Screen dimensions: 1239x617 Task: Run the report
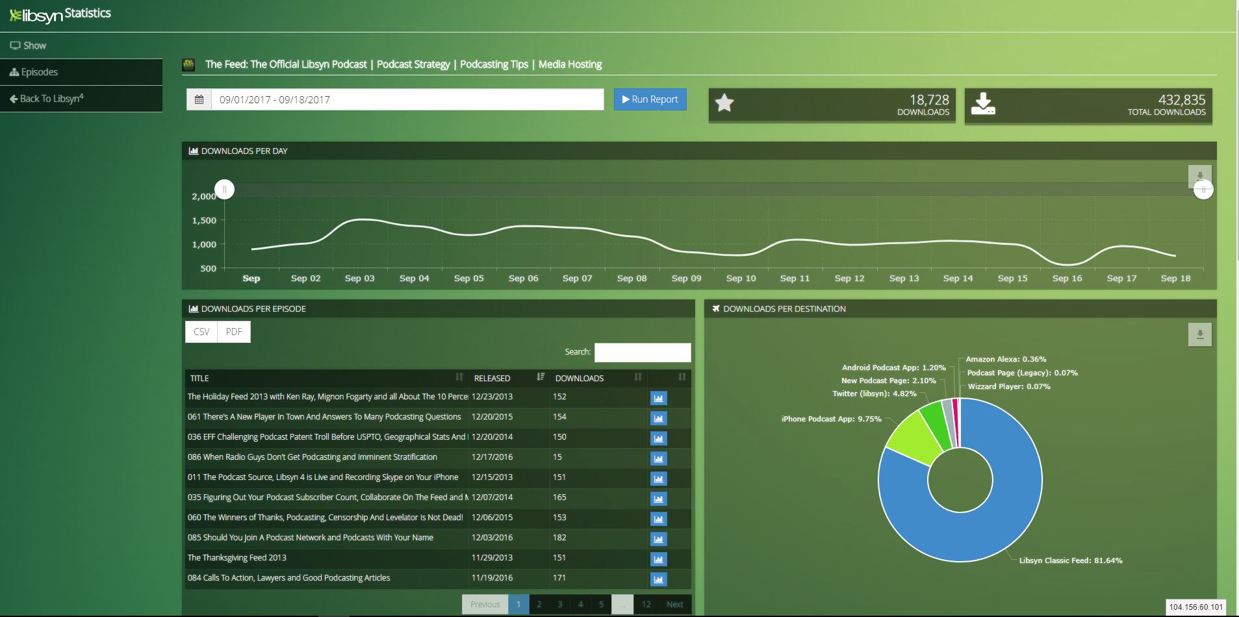[650, 99]
